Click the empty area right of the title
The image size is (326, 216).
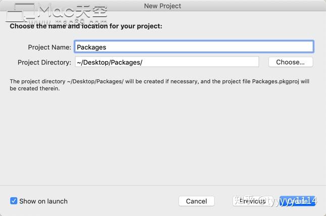pyautogui.click(x=253, y=6)
